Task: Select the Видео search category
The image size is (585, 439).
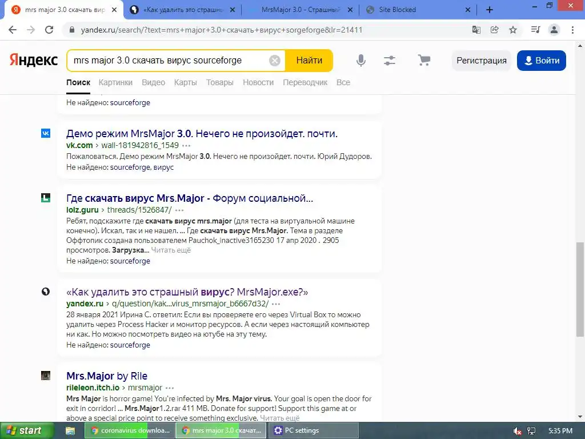Action: pyautogui.click(x=153, y=82)
